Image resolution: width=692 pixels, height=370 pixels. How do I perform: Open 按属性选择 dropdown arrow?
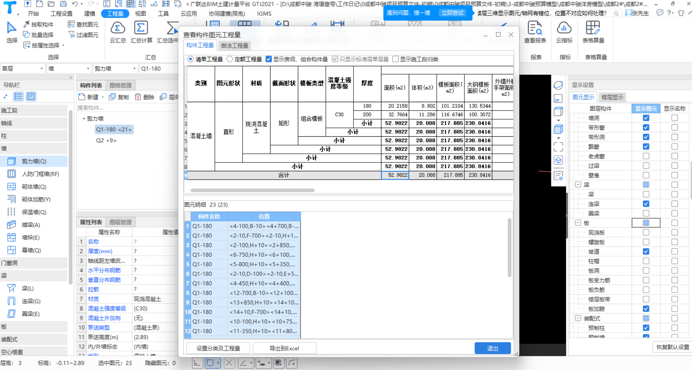(63, 45)
